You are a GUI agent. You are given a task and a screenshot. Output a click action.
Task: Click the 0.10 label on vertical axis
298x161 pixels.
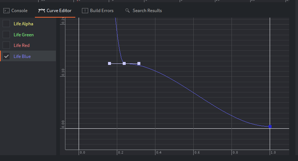click(63, 73)
